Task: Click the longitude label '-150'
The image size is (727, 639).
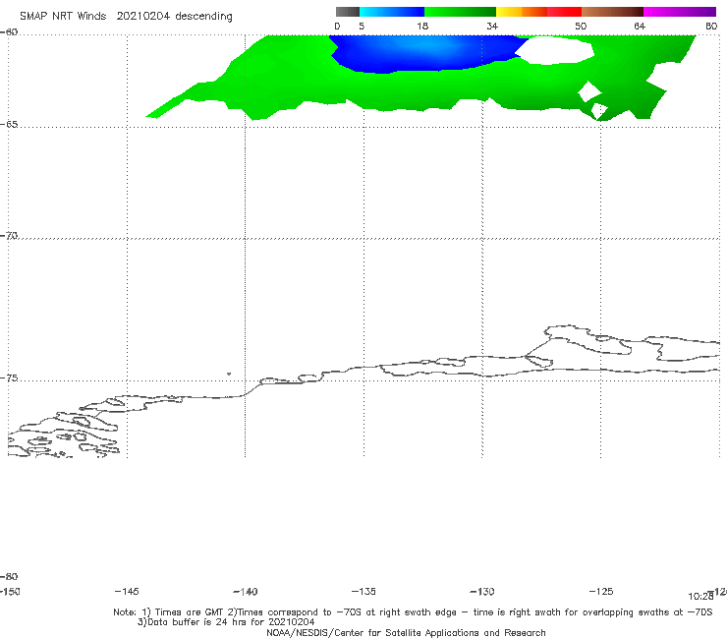Action: (10, 592)
